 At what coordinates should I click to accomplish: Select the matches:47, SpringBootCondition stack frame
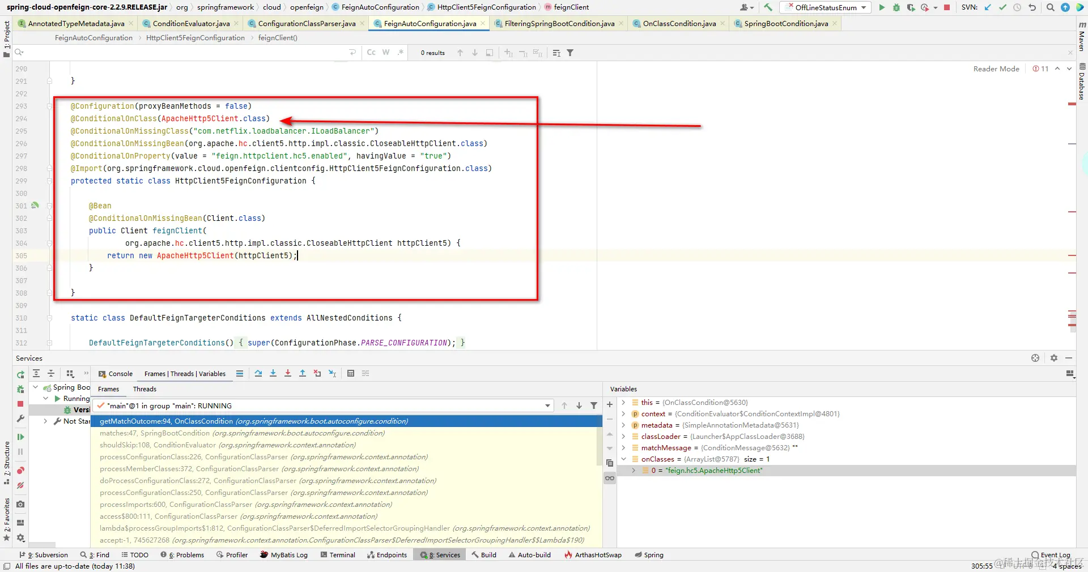(x=346, y=433)
